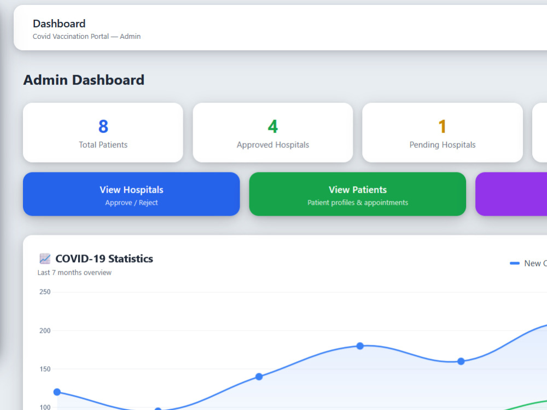Click the green number 4
The height and width of the screenshot is (410, 547).
click(x=273, y=126)
